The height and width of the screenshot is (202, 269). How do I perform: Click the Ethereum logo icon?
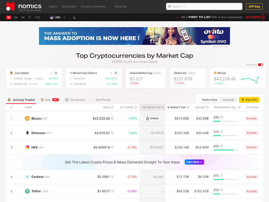coord(27,133)
